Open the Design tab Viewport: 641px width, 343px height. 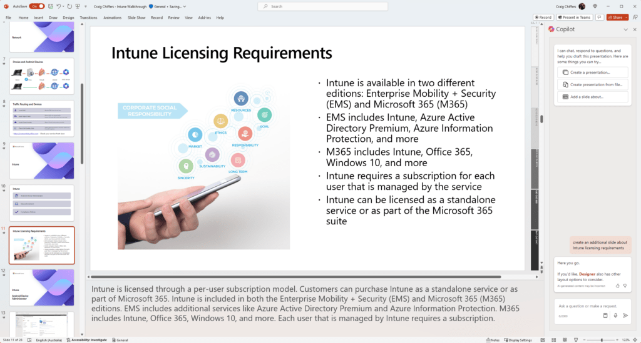(x=68, y=18)
